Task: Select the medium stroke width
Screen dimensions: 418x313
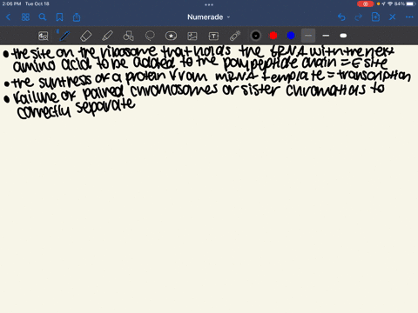Action: click(326, 36)
